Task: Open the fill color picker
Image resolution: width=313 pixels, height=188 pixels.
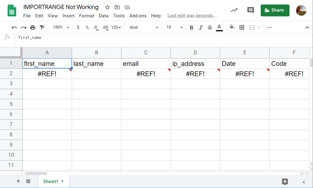Action: click(x=232, y=27)
